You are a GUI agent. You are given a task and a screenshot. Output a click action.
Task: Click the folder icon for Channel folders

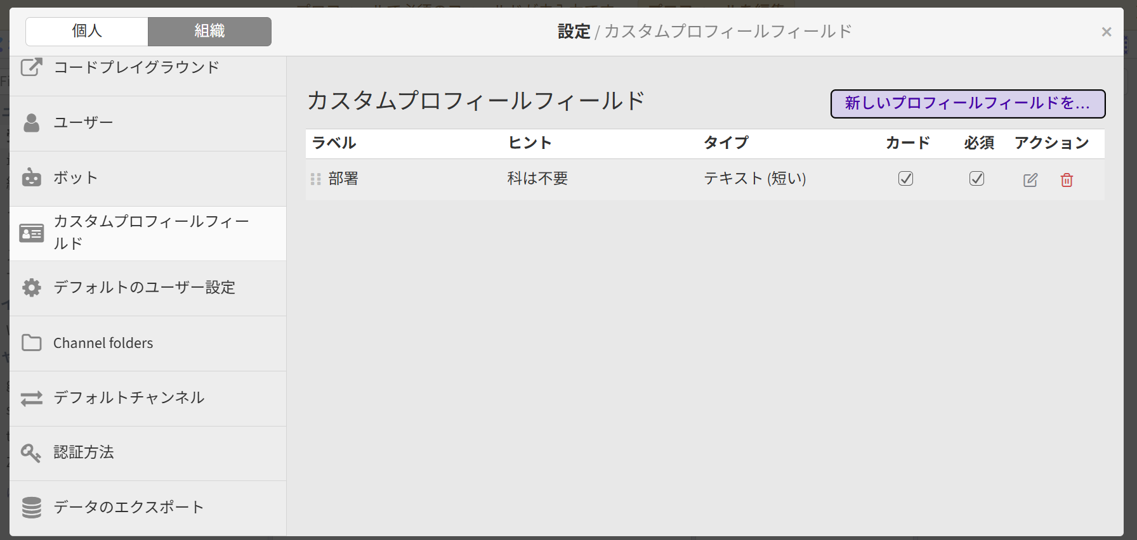tap(31, 343)
